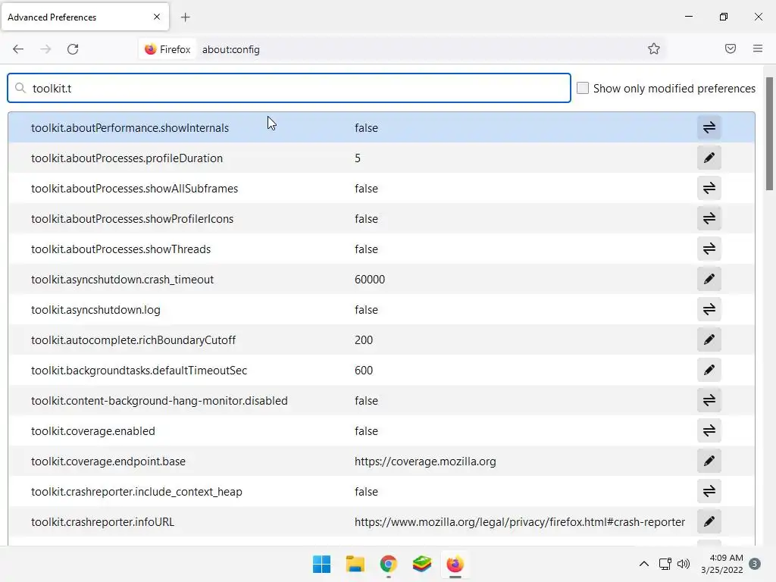Select the value 200
This screenshot has width=776, height=582.
[x=364, y=340]
